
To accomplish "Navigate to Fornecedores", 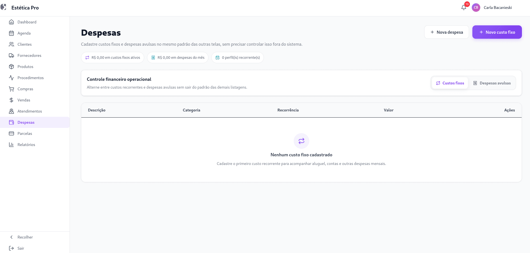I will click(x=35, y=55).
